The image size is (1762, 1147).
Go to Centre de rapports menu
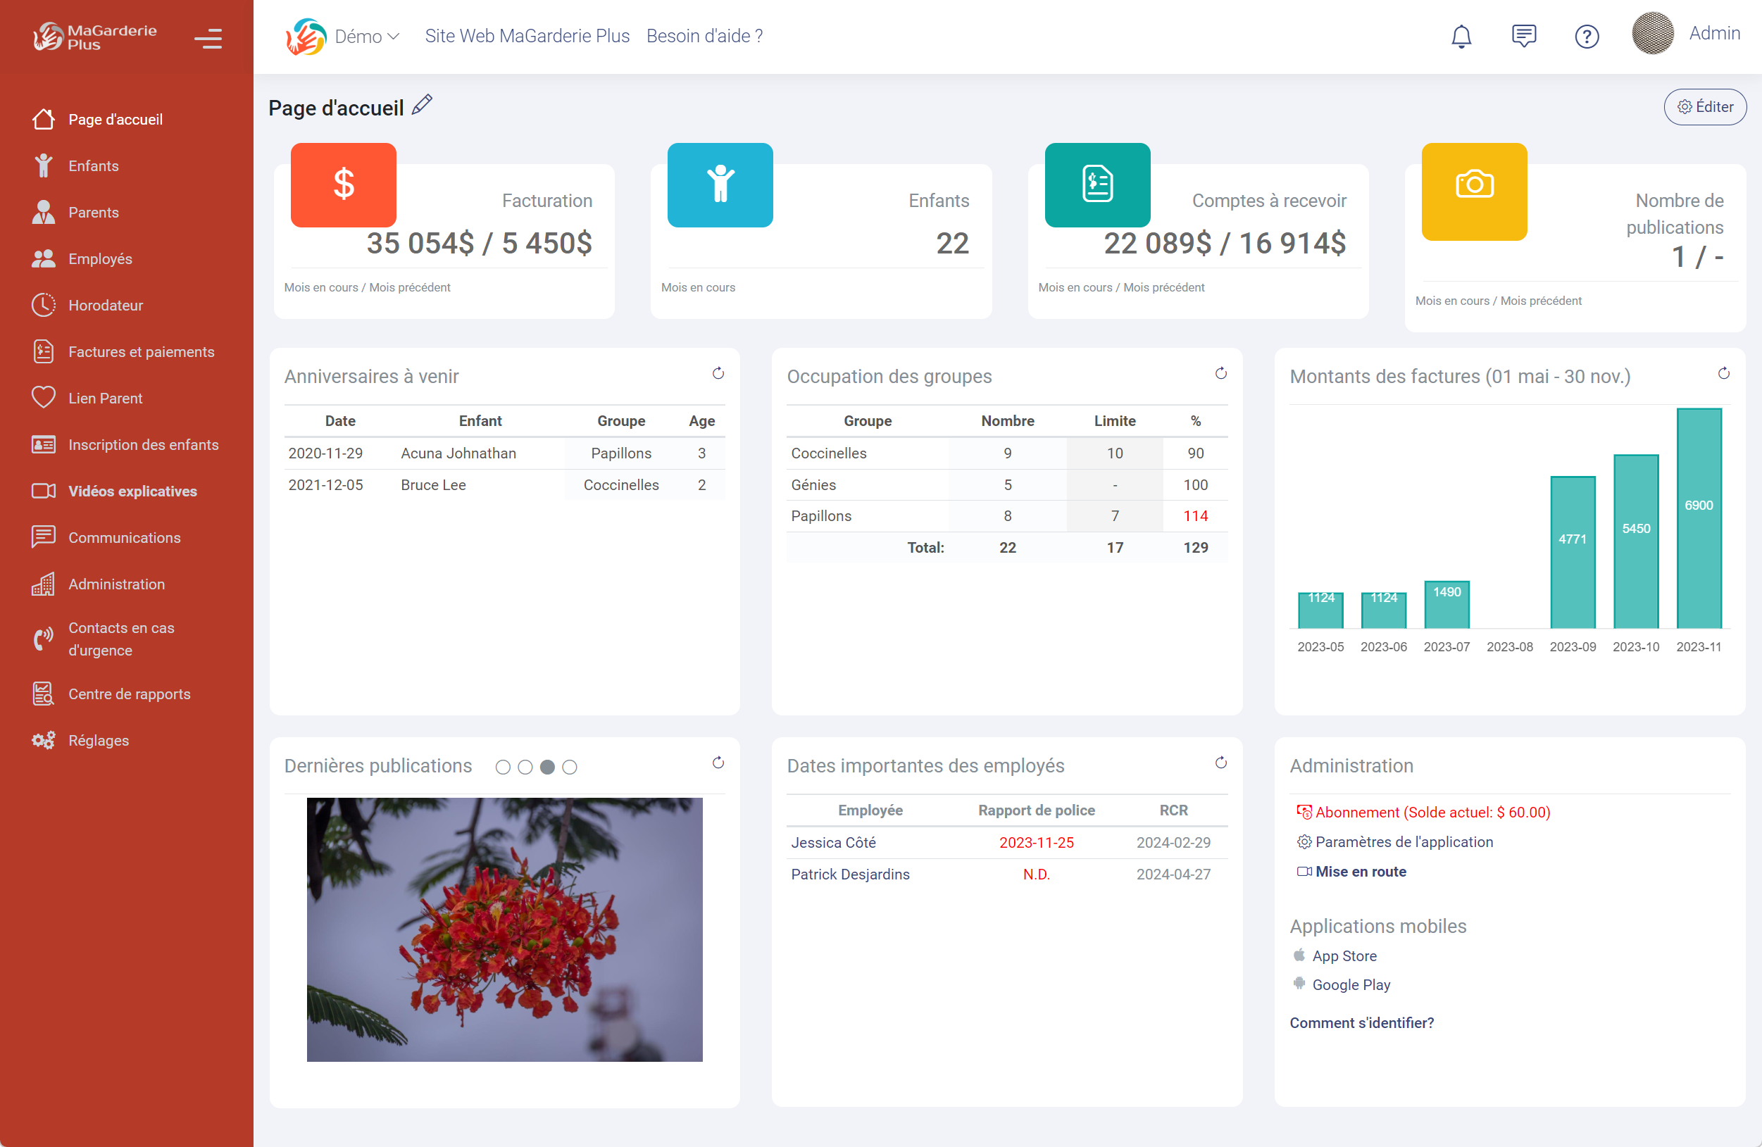pyautogui.click(x=129, y=694)
